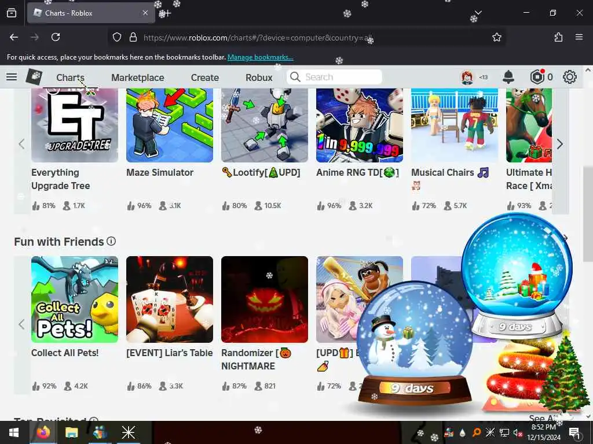Screen dimensions: 593x444
Task: Open Musical Chairs thumbnail
Action: [455, 125]
